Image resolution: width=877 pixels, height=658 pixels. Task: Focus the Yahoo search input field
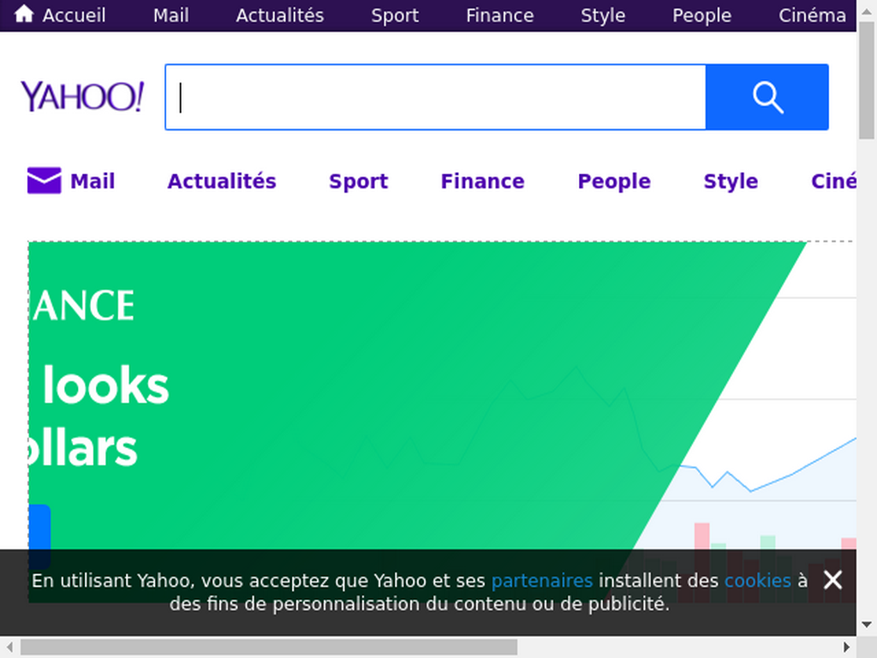(435, 97)
